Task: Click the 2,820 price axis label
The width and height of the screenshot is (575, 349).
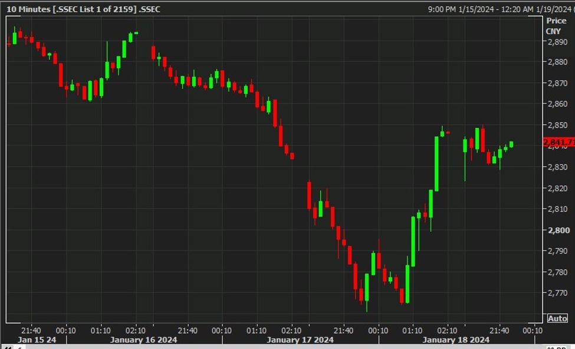Action: point(558,189)
